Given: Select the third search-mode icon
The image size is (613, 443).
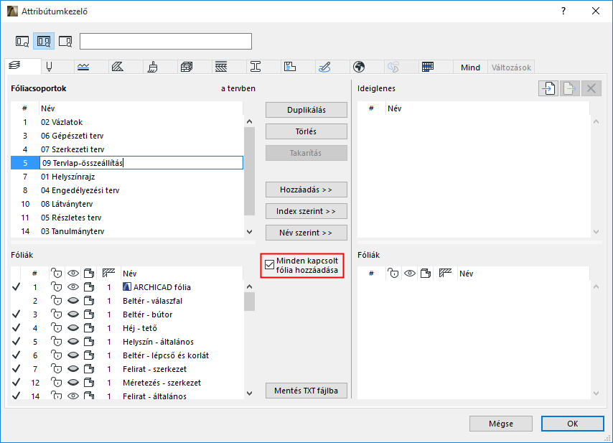Looking at the screenshot, I should click(x=65, y=41).
